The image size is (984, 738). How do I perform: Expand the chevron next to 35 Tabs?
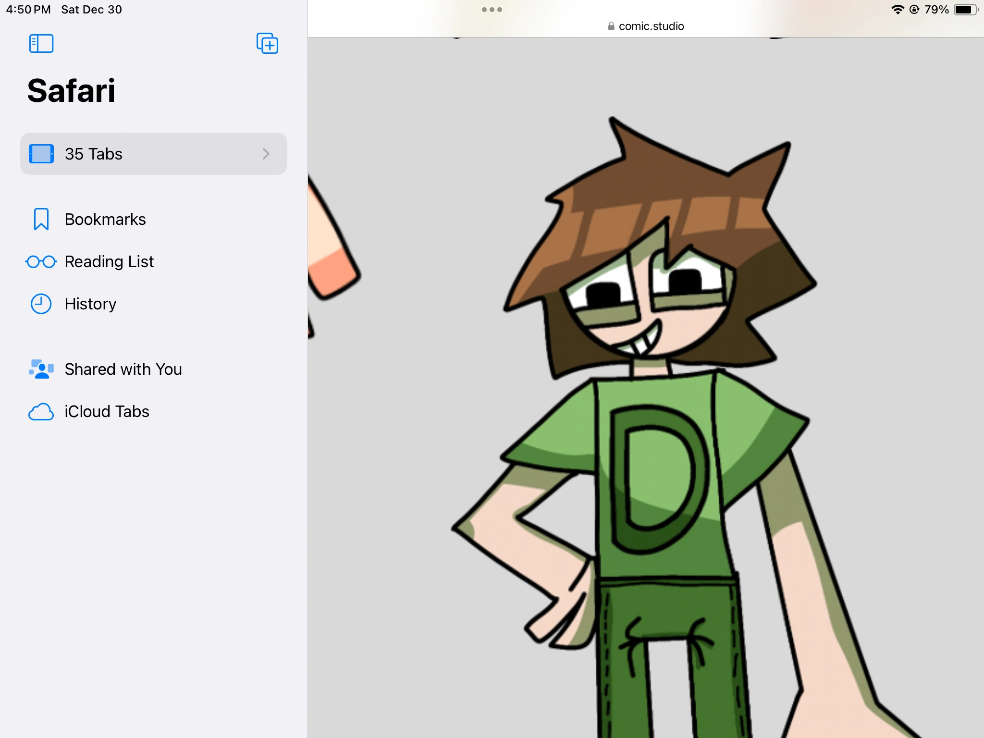[266, 154]
